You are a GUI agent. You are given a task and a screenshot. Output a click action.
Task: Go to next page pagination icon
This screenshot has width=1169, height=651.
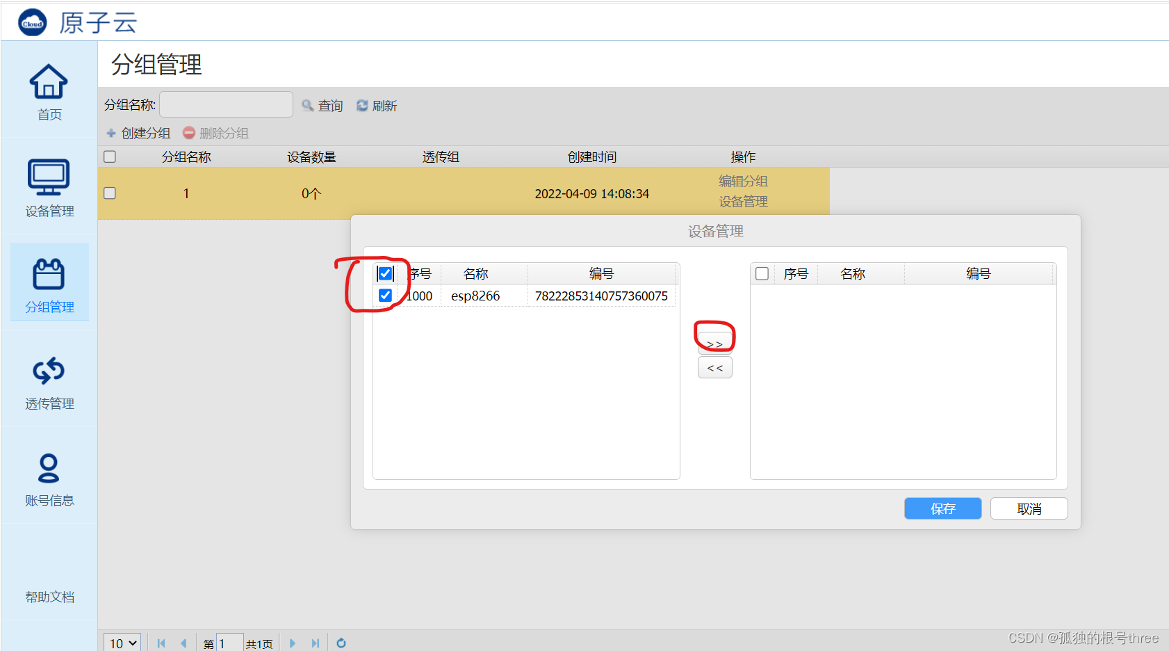coord(293,643)
